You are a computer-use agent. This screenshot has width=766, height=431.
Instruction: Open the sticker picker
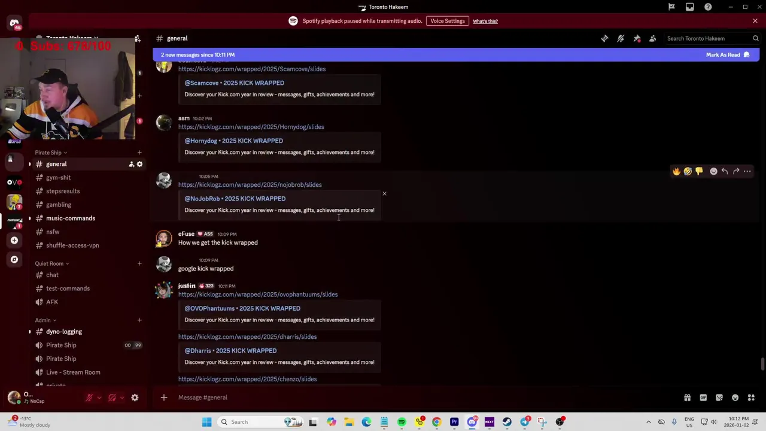pos(719,397)
